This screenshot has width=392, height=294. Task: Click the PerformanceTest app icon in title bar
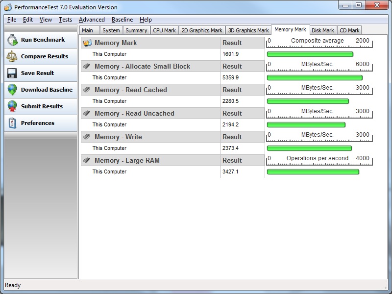click(x=8, y=7)
